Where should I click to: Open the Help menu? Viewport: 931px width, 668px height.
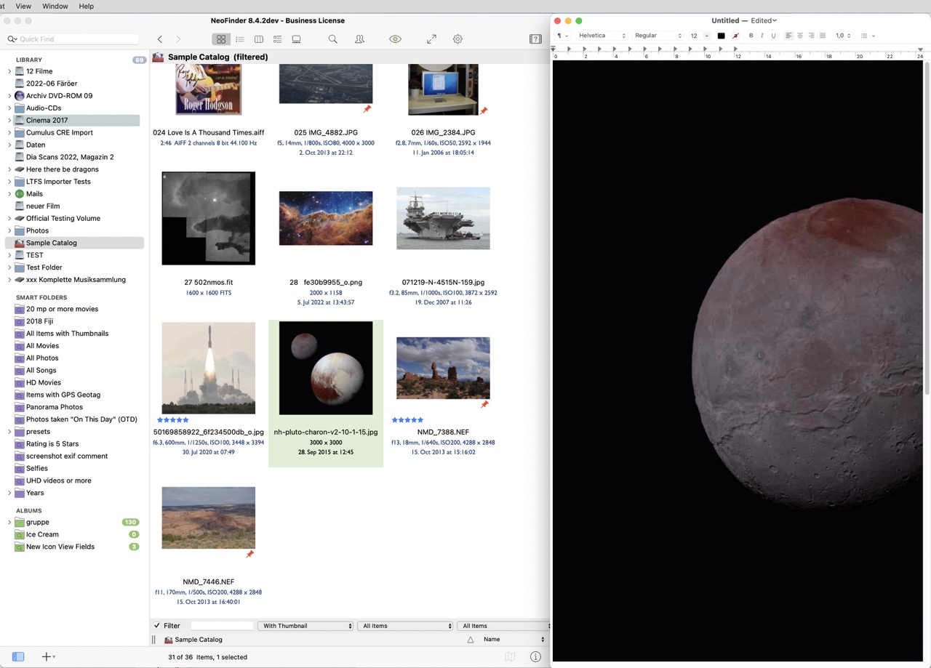coord(86,6)
